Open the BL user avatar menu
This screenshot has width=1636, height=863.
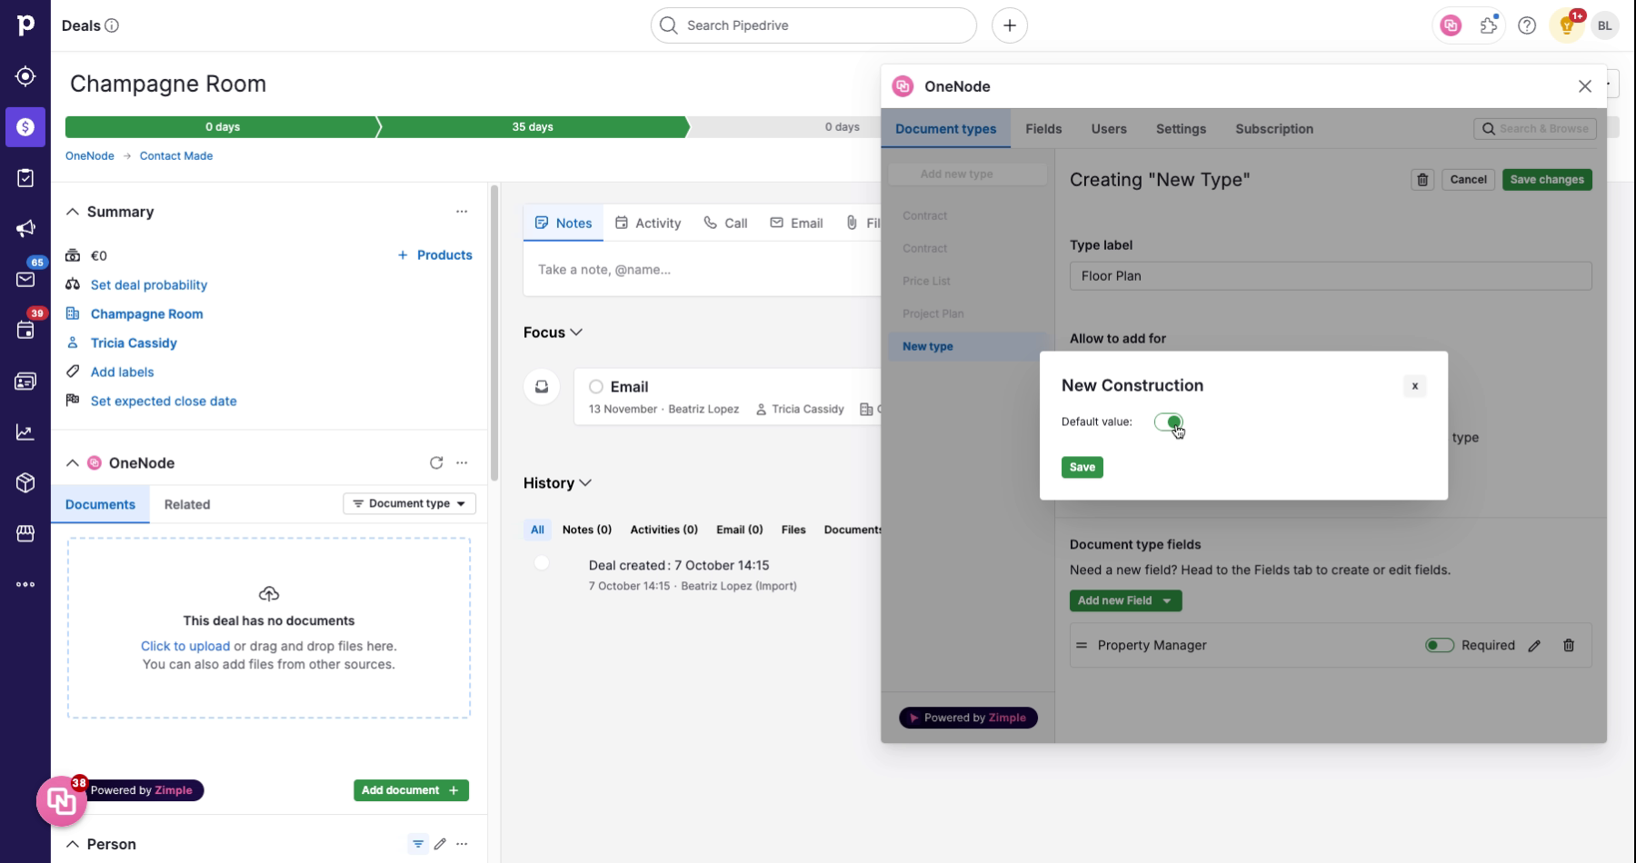pos(1605,25)
